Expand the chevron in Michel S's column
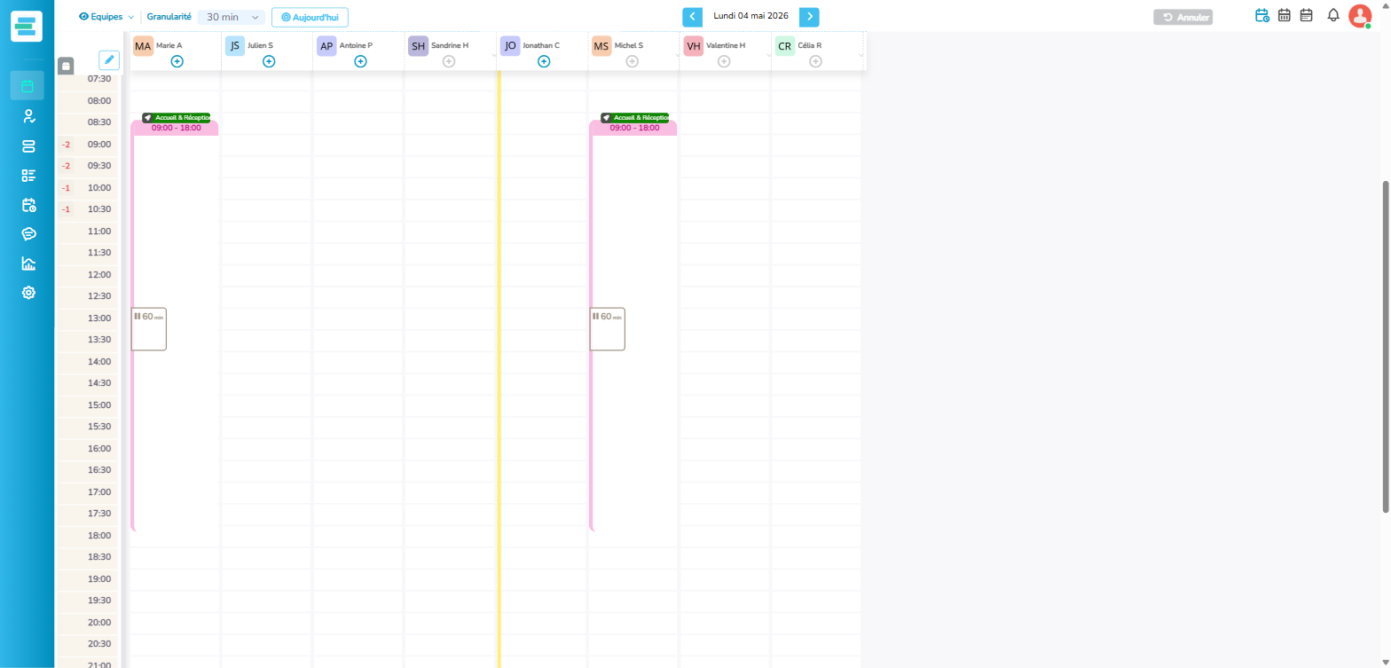 (x=677, y=55)
